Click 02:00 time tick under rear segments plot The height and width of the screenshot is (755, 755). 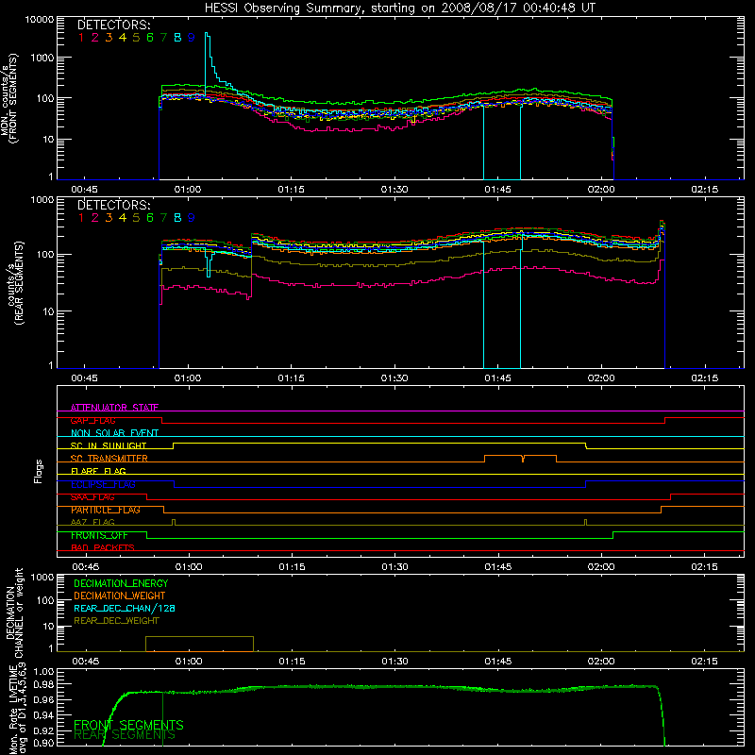[601, 378]
